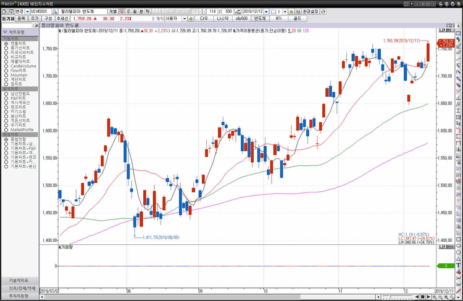Switch to 구성 tab
This screenshot has width=463, height=301.
[48, 19]
